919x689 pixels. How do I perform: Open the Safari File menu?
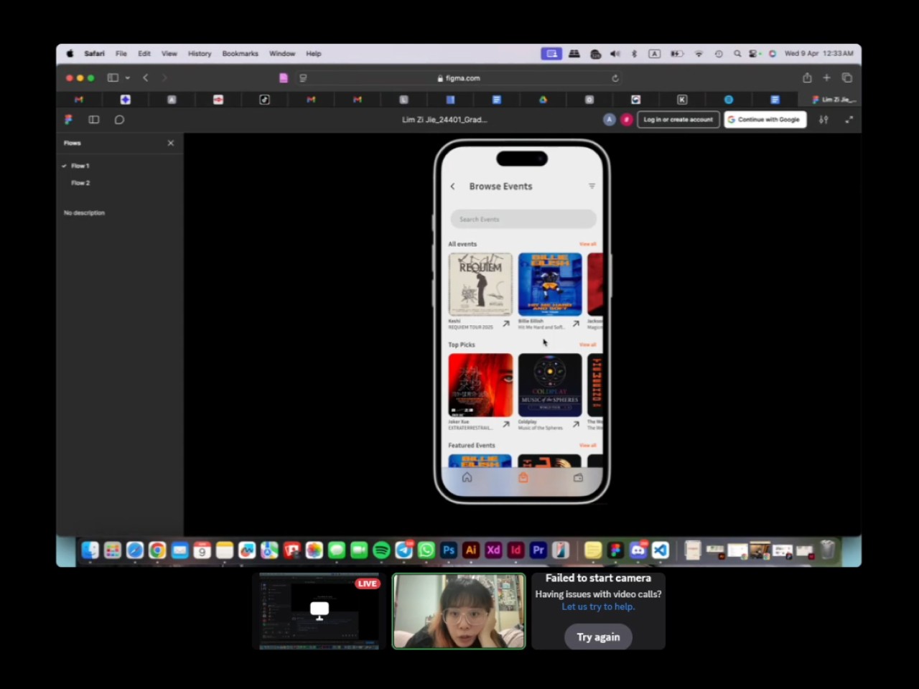point(121,54)
